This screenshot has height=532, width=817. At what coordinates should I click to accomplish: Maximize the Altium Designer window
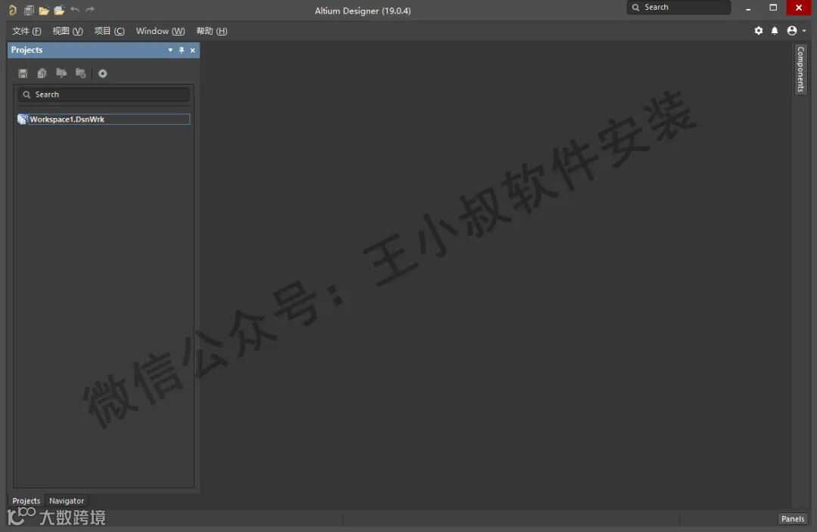[773, 8]
